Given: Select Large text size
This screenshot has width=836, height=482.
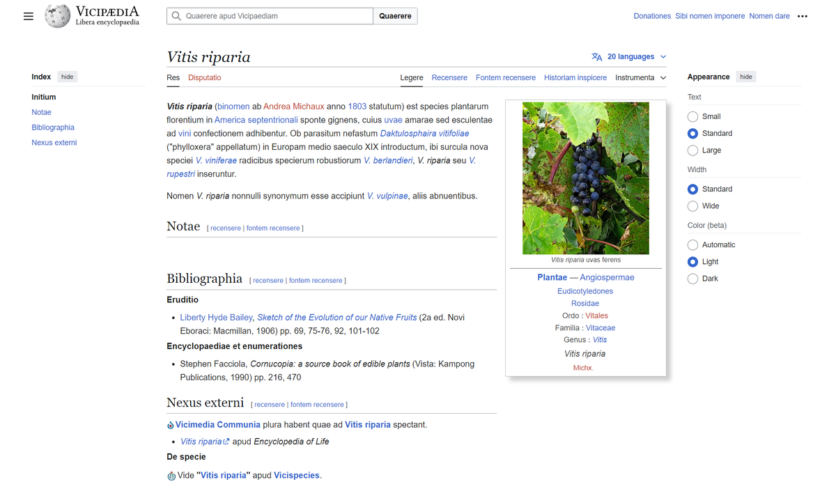Looking at the screenshot, I should click(x=692, y=150).
